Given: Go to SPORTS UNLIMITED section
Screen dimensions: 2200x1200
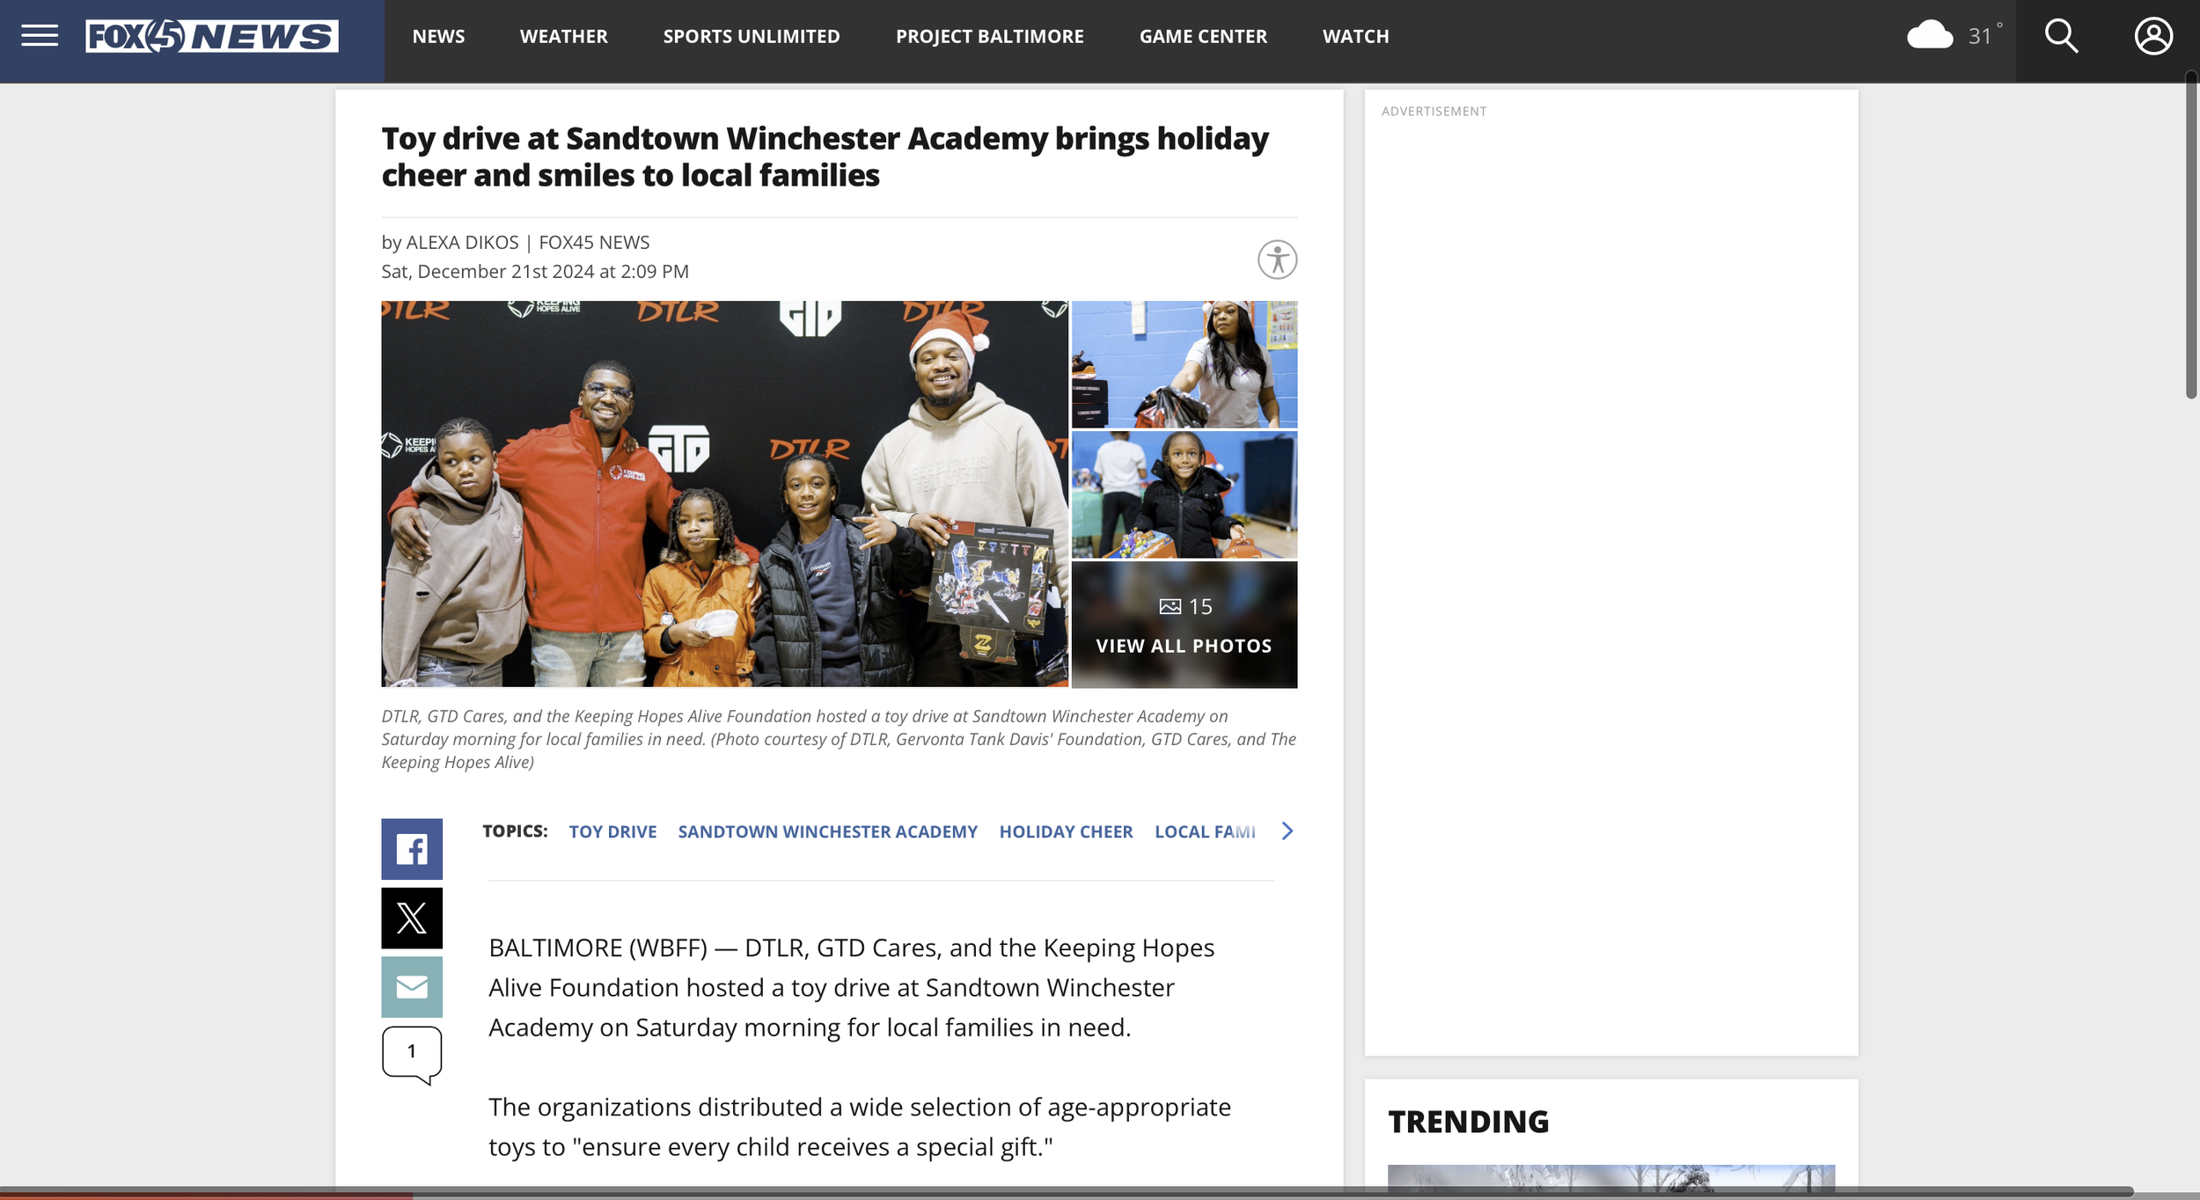Looking at the screenshot, I should (752, 36).
